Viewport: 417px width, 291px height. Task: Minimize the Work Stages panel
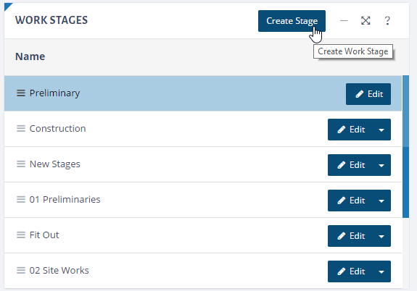pos(344,20)
